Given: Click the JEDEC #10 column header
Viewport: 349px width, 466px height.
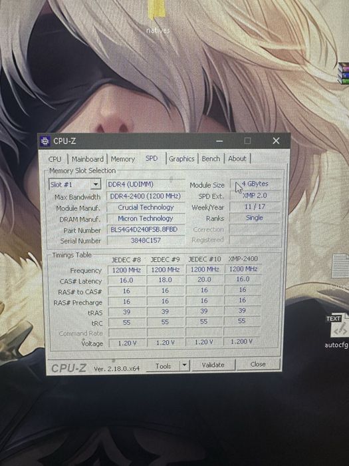Looking at the screenshot, I should click(x=205, y=259).
